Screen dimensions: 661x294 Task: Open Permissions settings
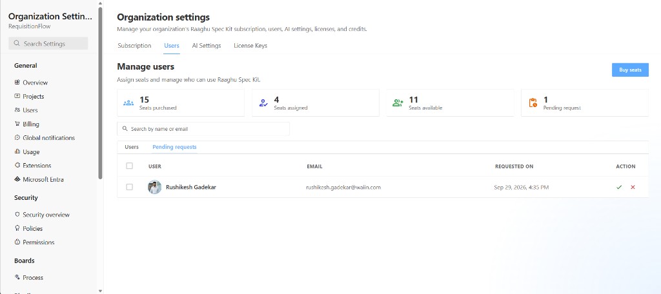click(38, 242)
